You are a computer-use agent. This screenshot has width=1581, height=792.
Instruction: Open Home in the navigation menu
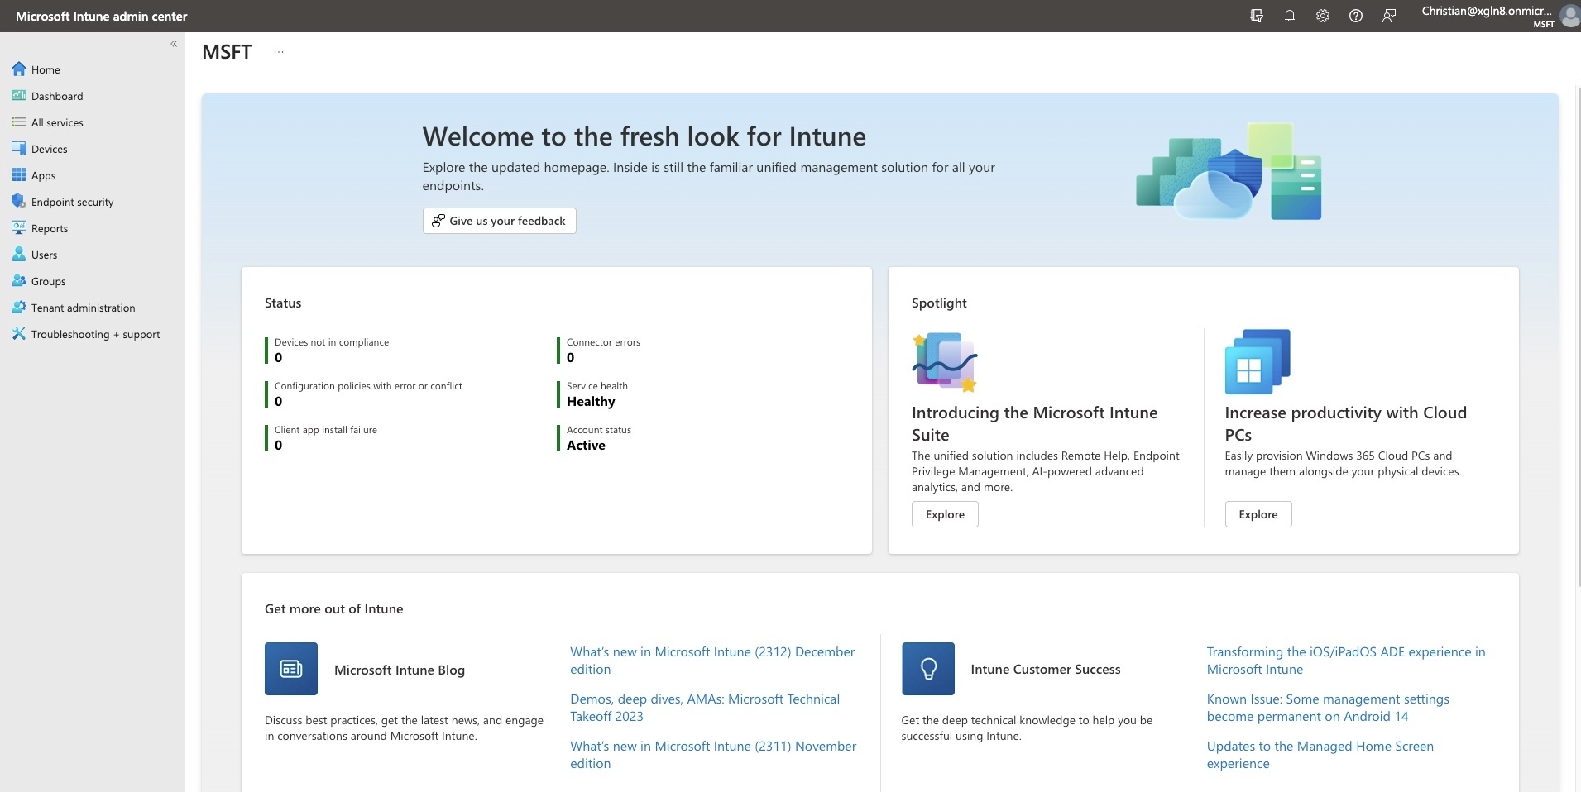46,69
